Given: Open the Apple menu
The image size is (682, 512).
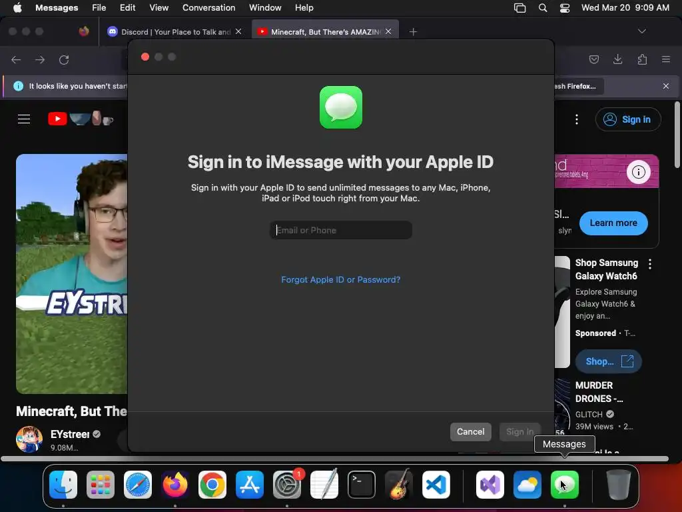Looking at the screenshot, I should coord(17,8).
